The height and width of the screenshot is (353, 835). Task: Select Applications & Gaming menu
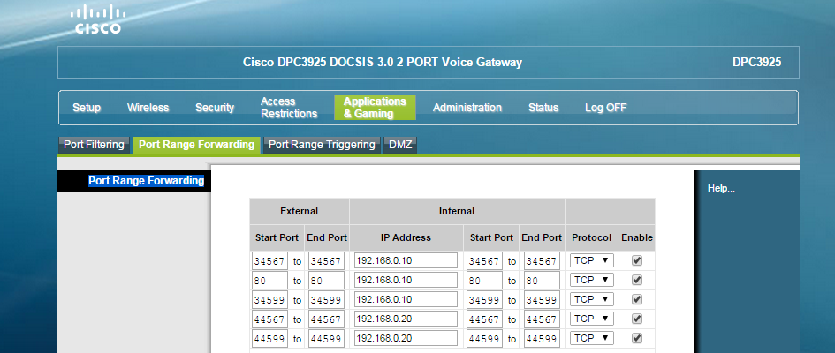[375, 108]
